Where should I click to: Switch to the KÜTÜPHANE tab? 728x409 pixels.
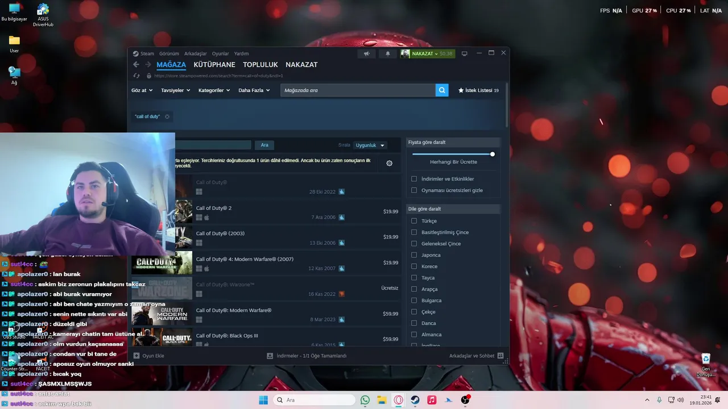pos(214,65)
